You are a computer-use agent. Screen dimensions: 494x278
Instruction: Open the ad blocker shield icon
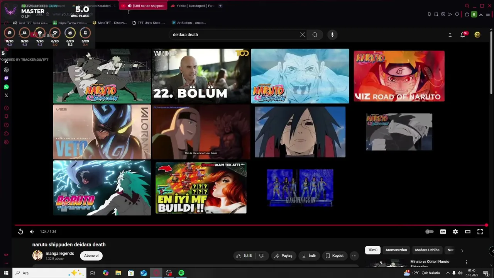443,14
